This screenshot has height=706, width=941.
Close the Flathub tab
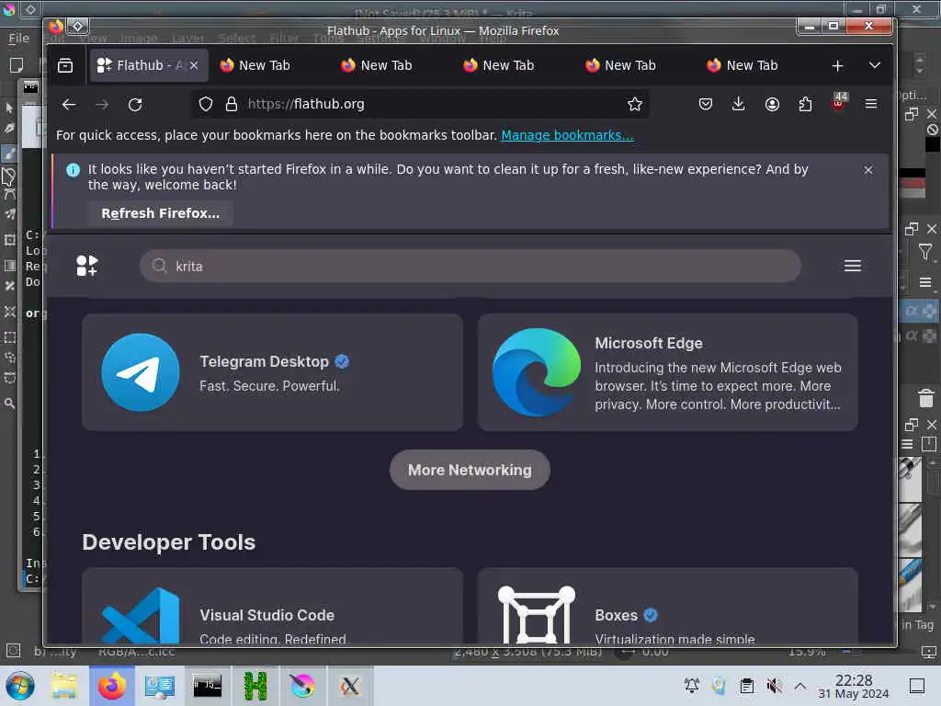[194, 65]
